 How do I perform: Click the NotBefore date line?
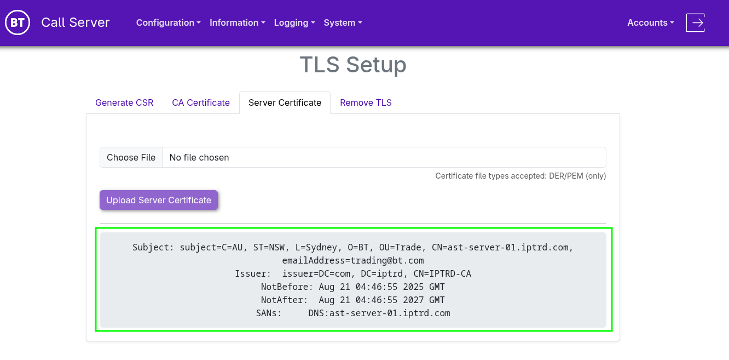pos(353,287)
